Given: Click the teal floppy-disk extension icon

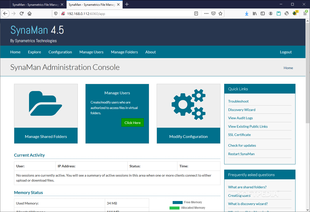Looking at the screenshot, I should 279,13.
